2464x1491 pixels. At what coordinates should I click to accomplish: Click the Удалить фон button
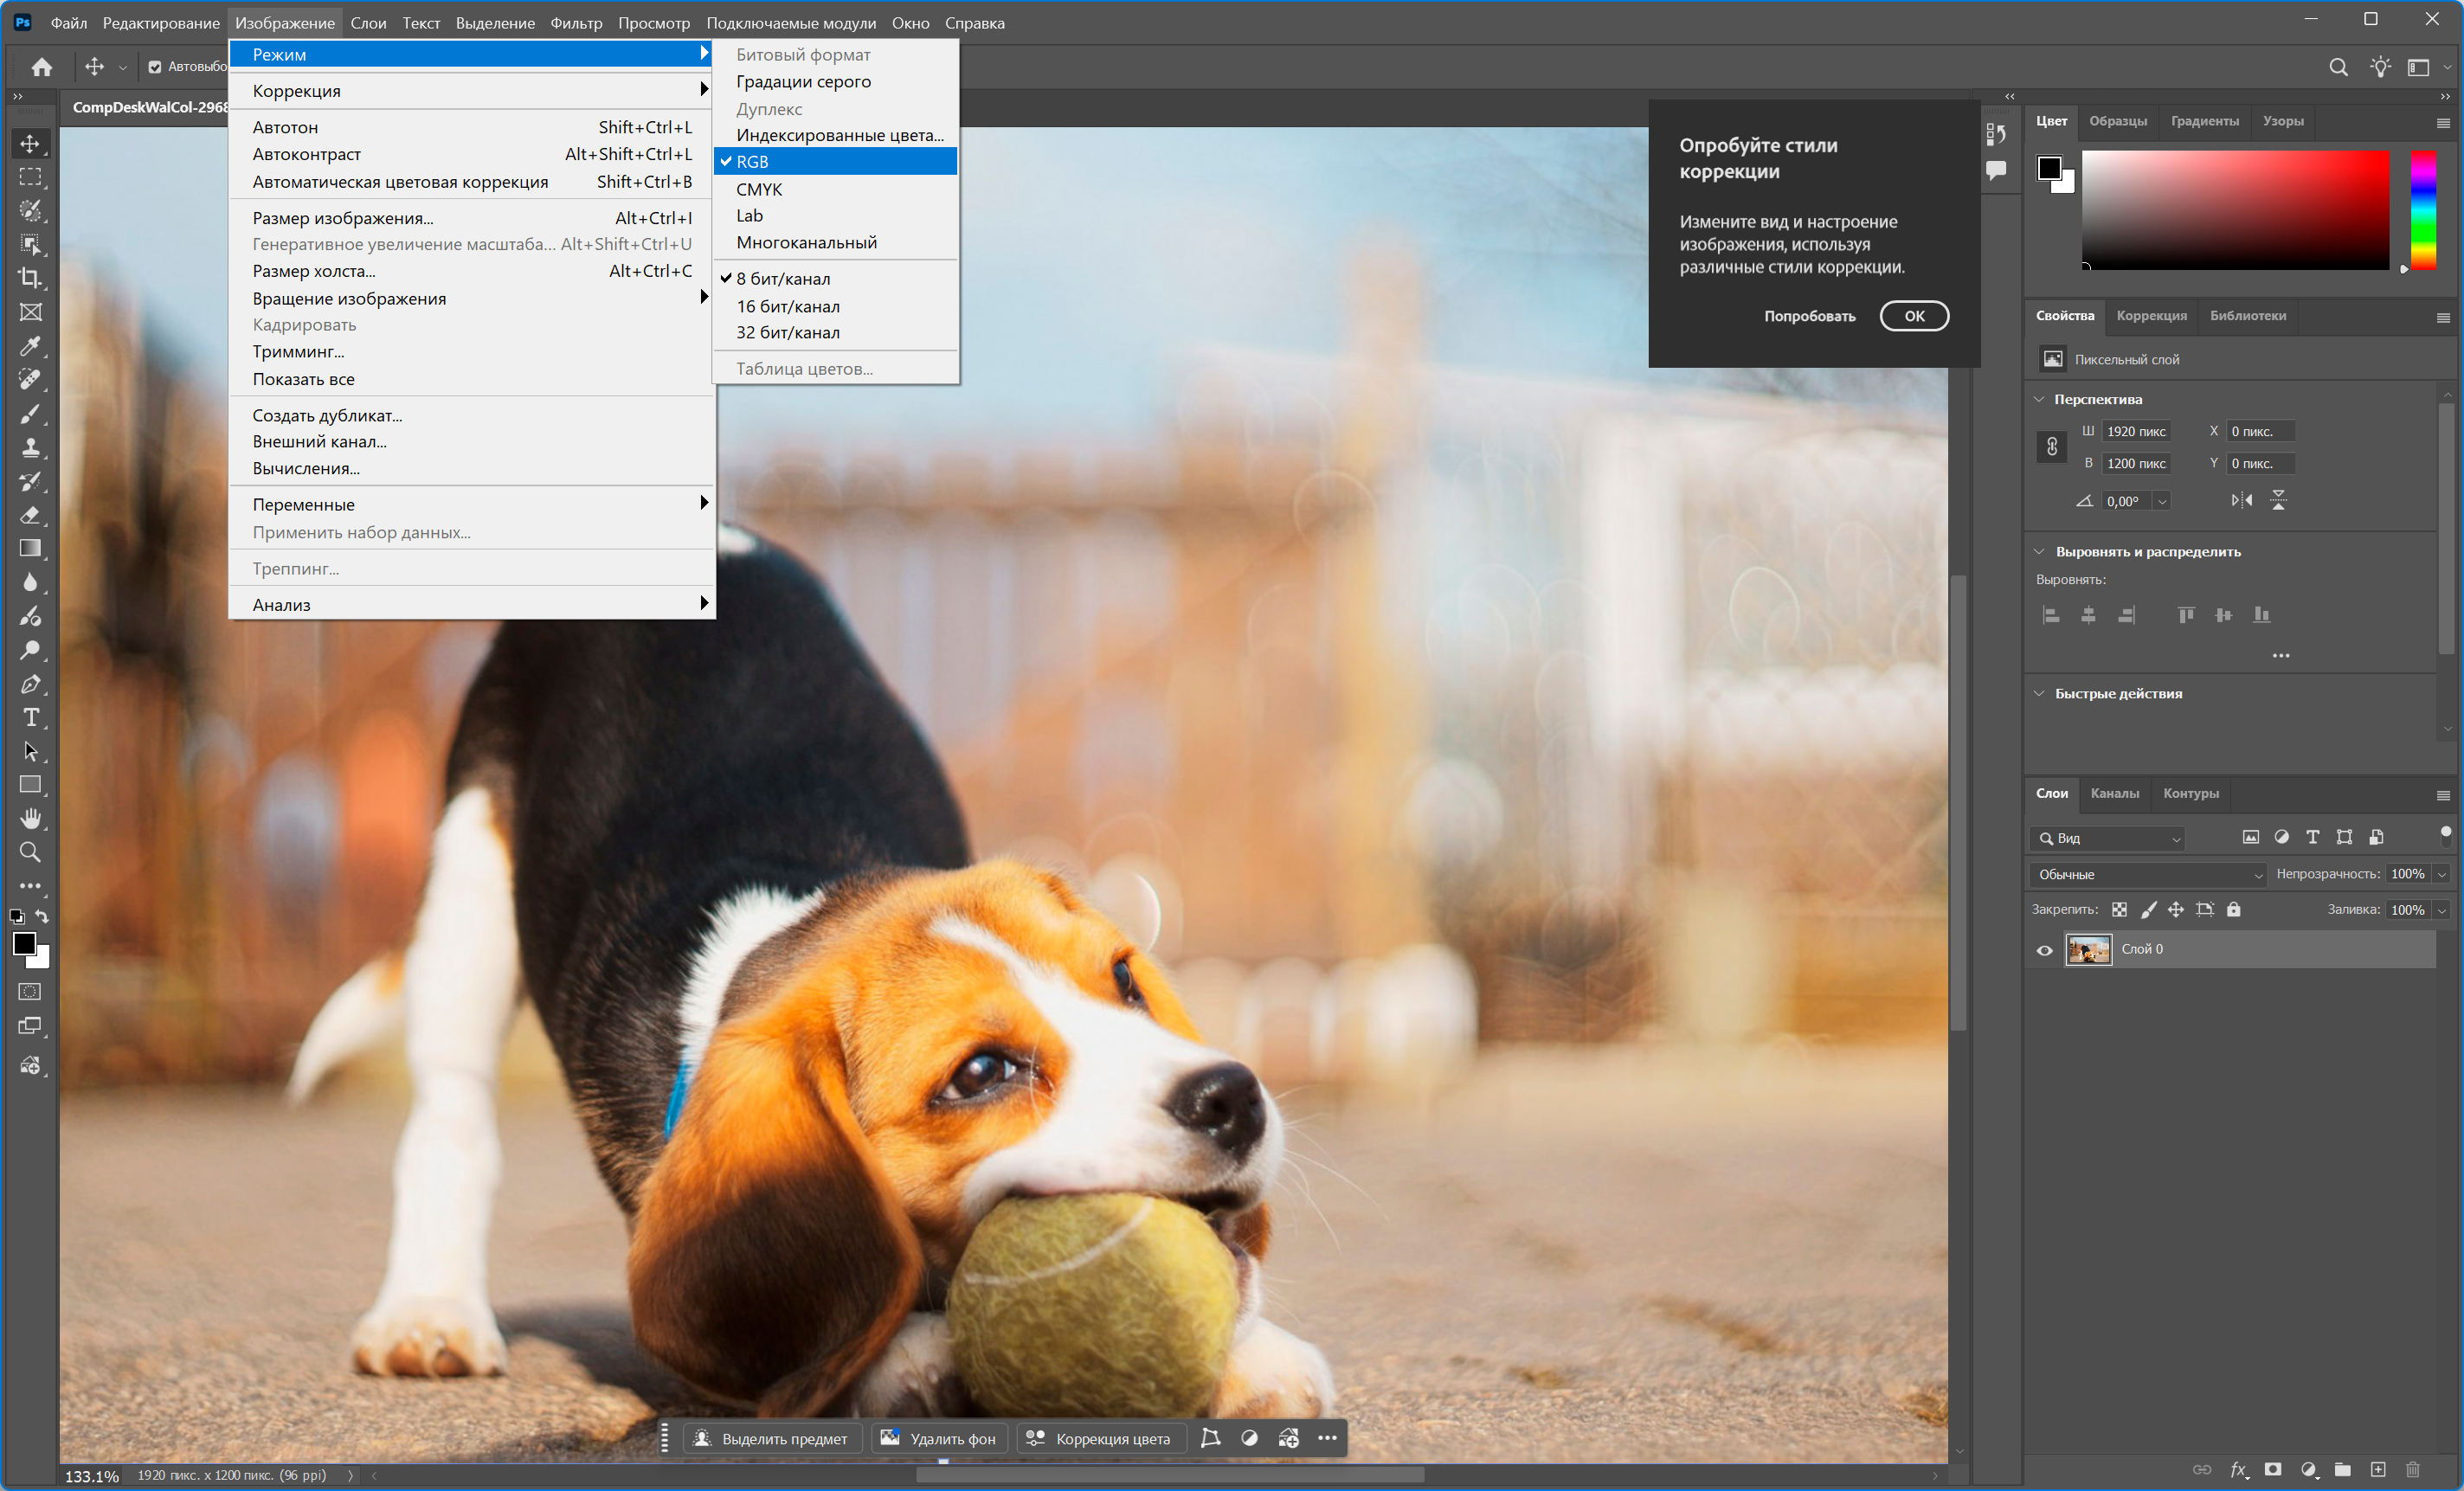click(x=938, y=1438)
